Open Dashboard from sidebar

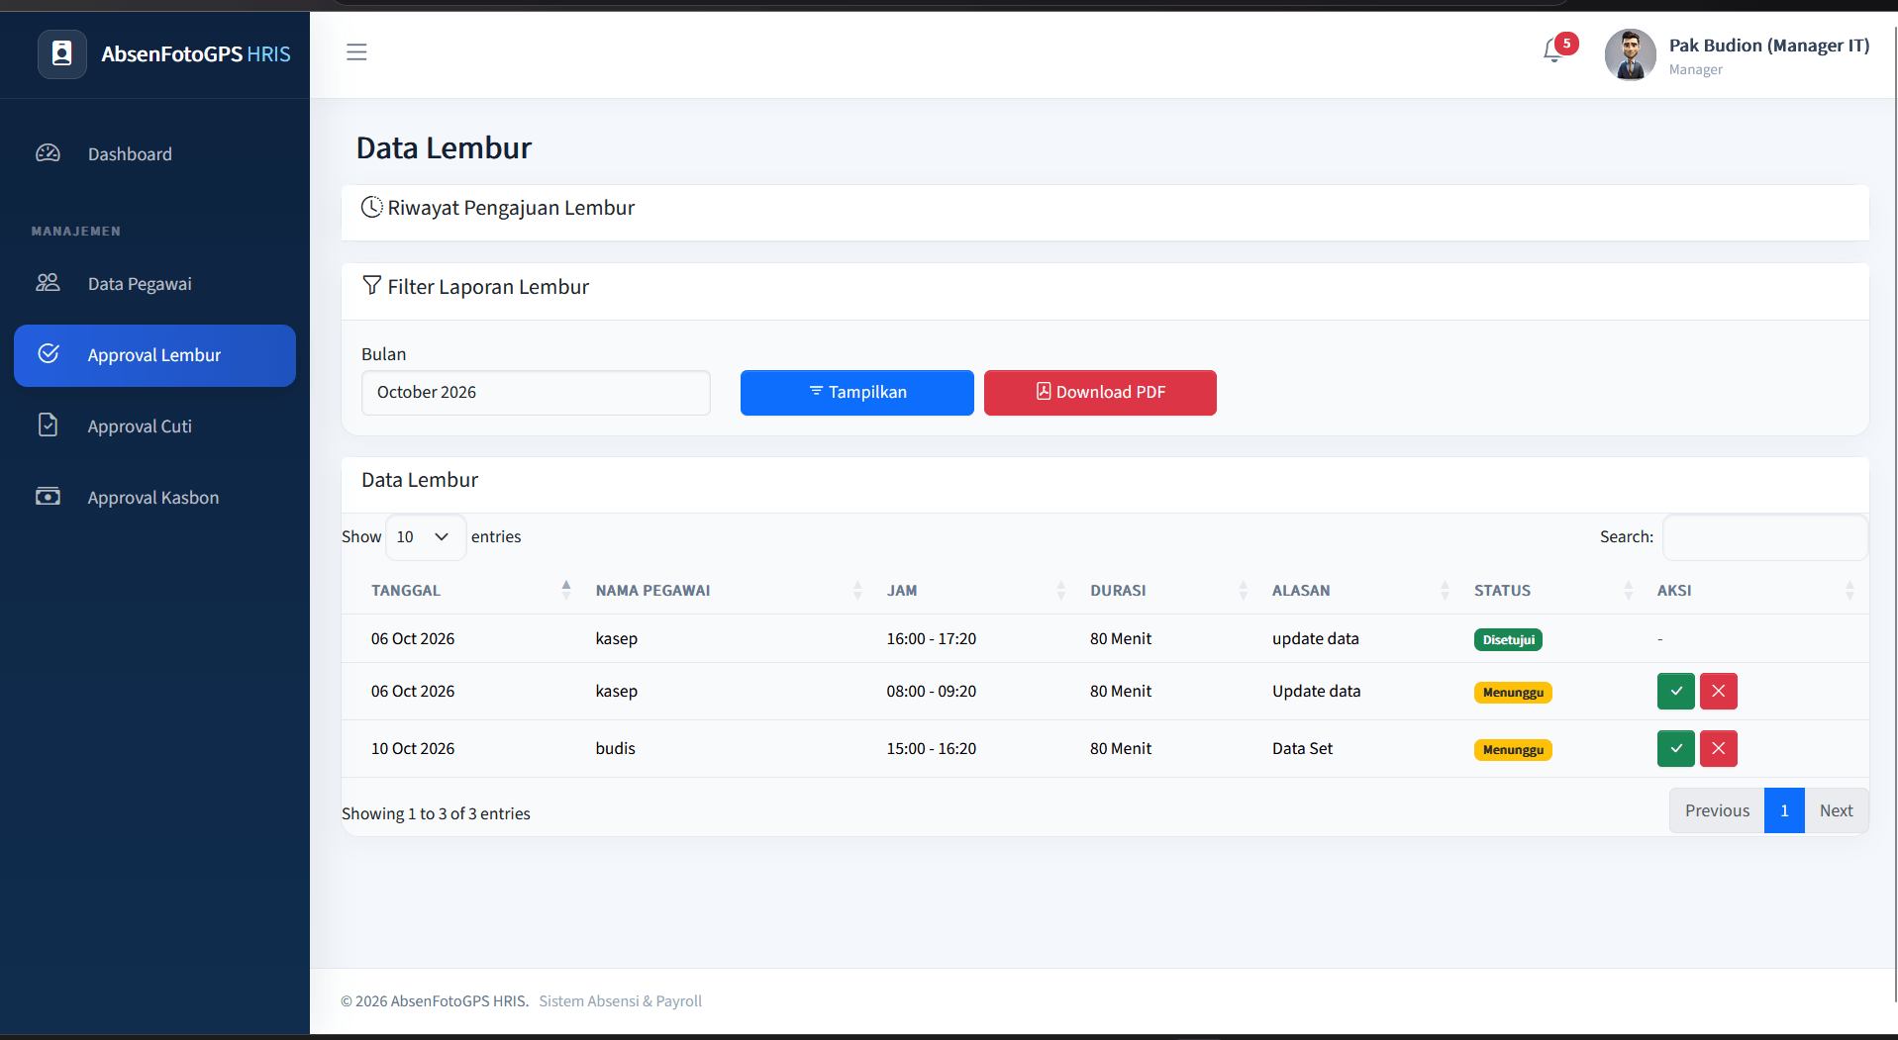(x=155, y=154)
